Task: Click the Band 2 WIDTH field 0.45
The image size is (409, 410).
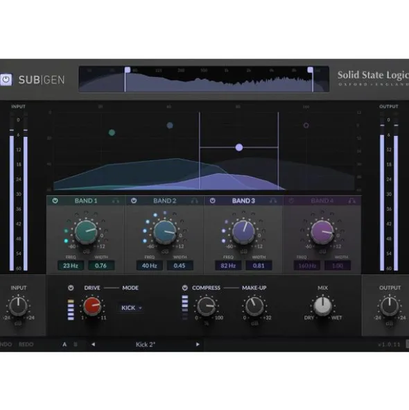Action: [x=180, y=266]
